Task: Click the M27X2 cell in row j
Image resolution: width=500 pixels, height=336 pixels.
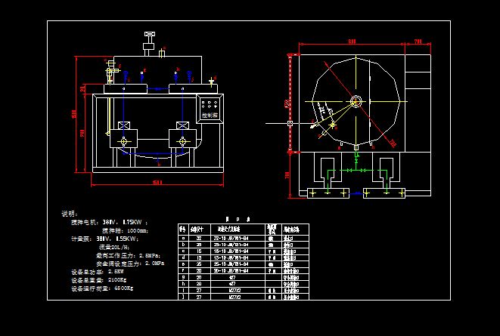Action: pyautogui.click(x=235, y=297)
